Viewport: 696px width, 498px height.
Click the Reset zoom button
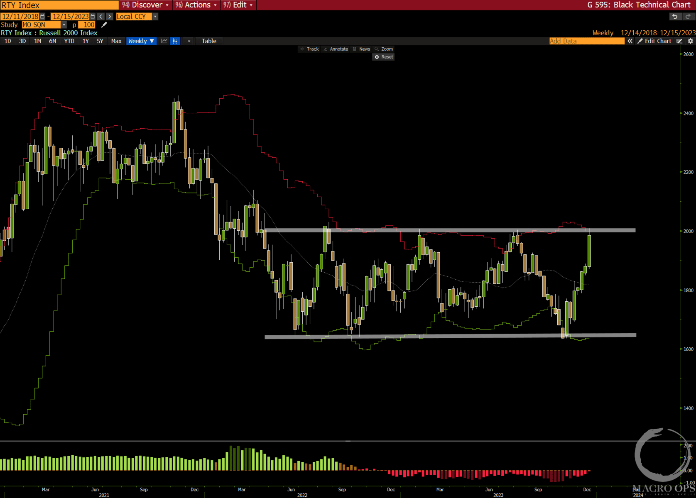point(384,57)
